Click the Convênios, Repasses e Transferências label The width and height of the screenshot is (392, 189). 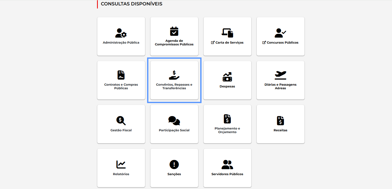(x=174, y=86)
